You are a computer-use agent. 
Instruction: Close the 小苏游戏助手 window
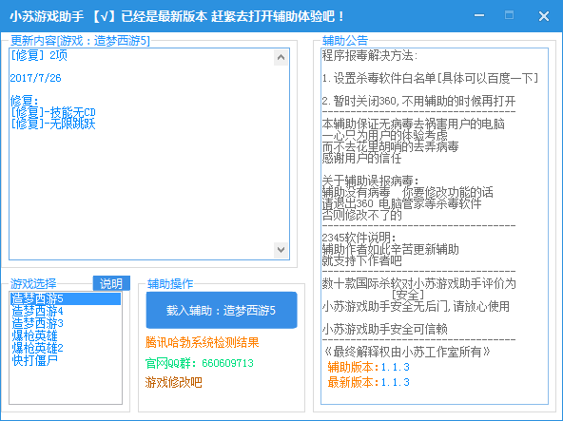pos(544,16)
